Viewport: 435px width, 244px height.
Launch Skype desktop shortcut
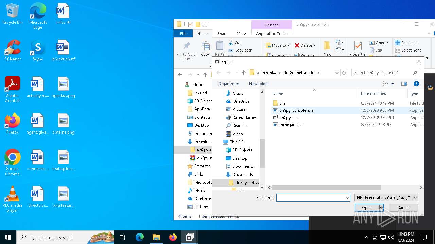coord(38,51)
